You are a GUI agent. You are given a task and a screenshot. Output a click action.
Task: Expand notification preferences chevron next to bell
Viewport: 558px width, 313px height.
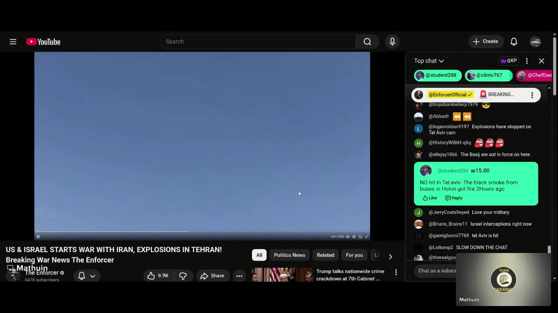point(92,276)
